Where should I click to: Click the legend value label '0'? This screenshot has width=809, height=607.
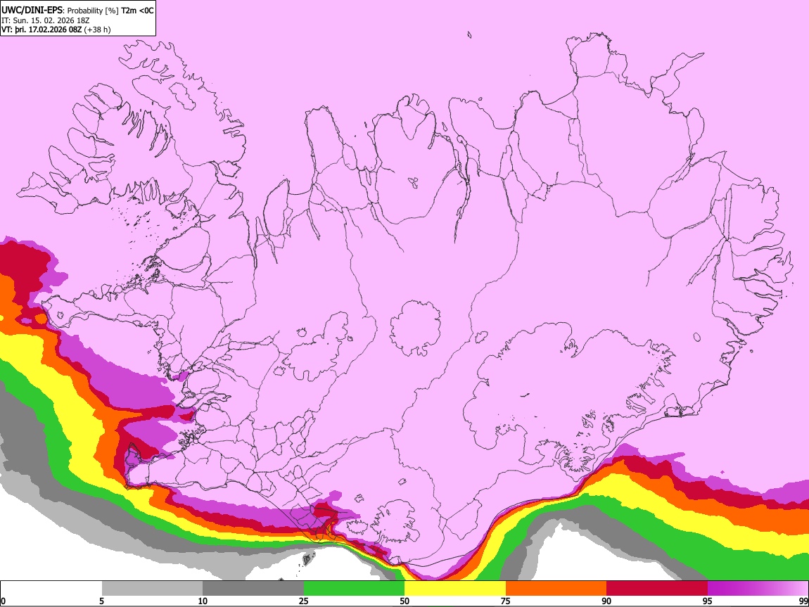pyautogui.click(x=3, y=601)
